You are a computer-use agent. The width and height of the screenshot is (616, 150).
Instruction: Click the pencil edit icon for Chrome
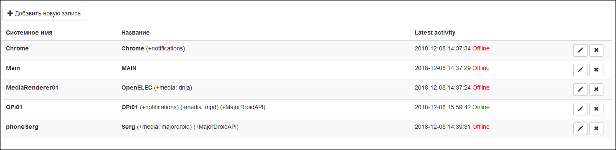pyautogui.click(x=580, y=50)
